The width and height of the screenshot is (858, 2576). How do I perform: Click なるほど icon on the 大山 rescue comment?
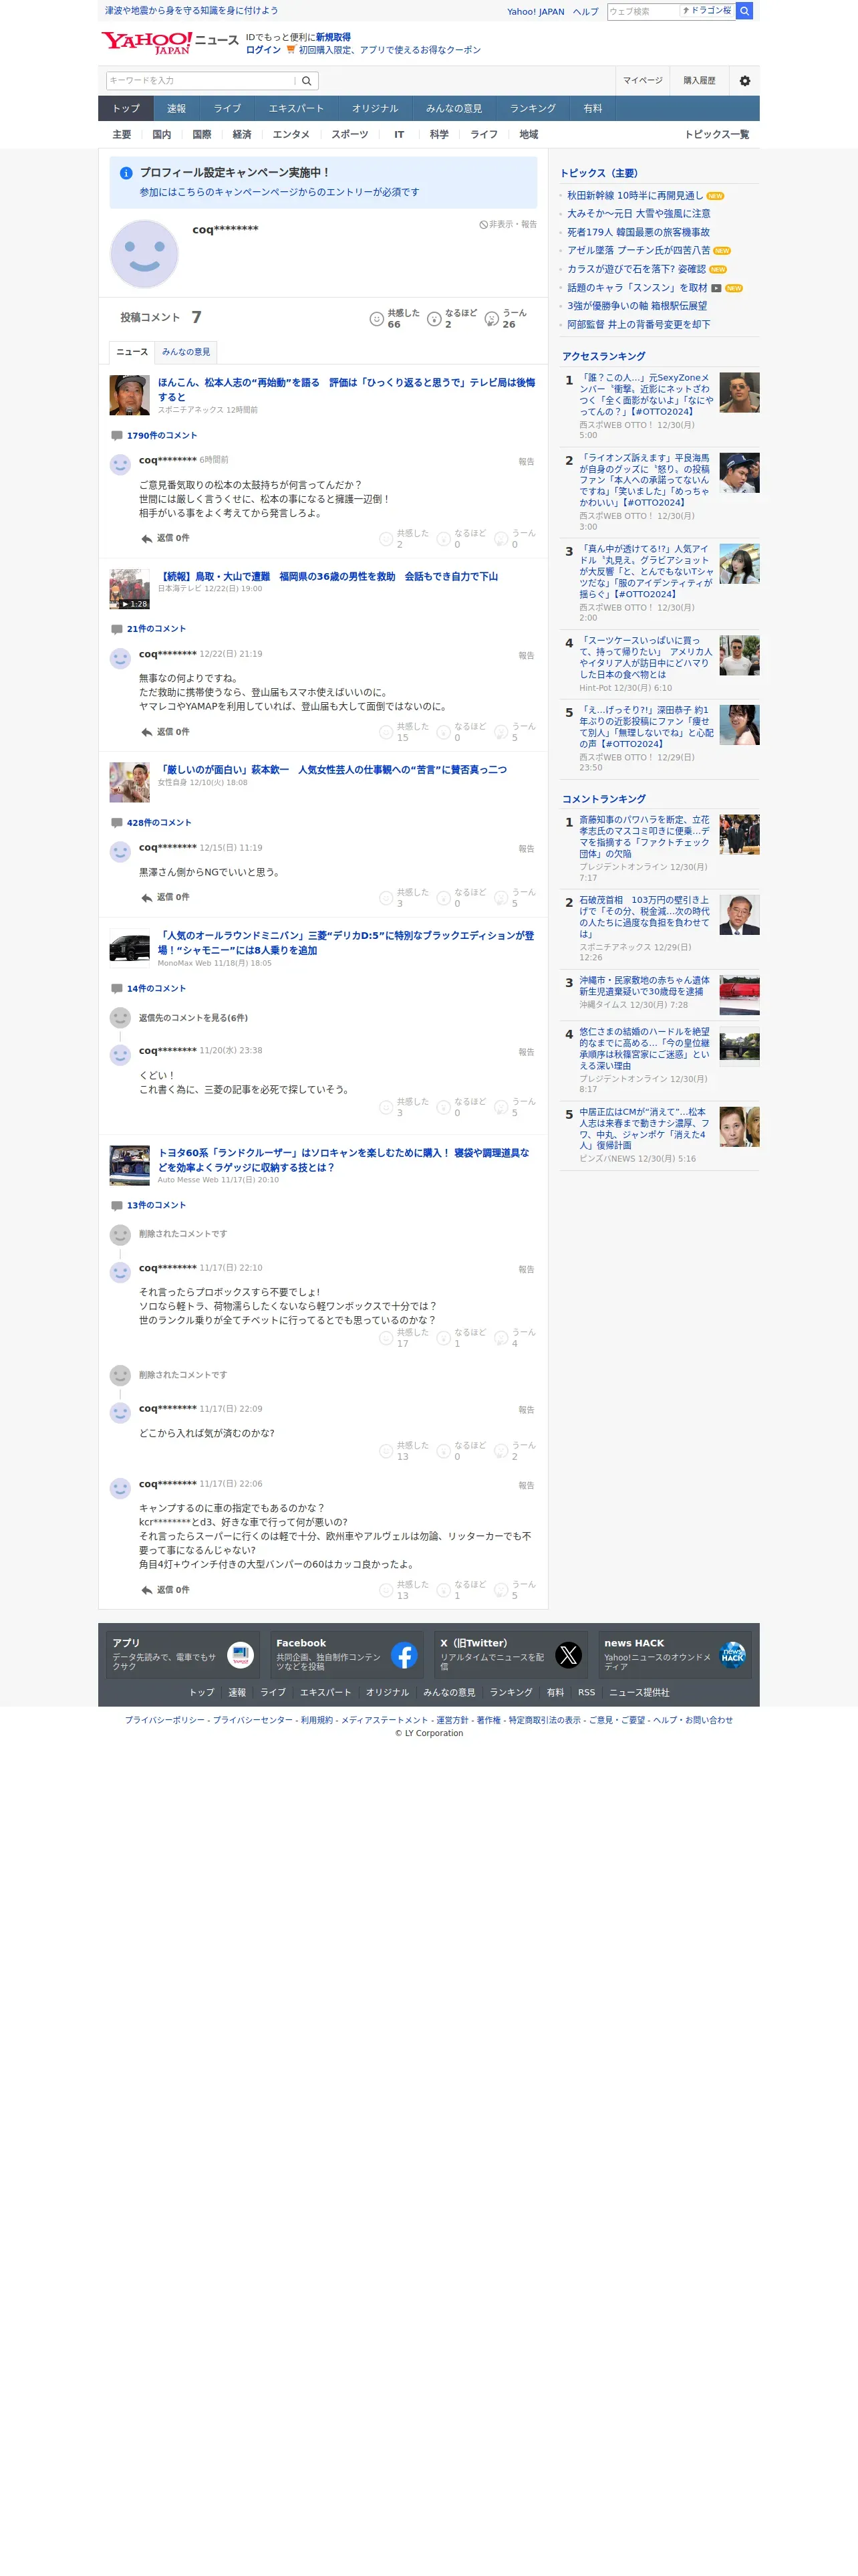pyautogui.click(x=444, y=733)
